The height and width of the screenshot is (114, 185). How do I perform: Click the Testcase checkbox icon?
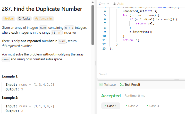pyautogui.click(x=101, y=84)
